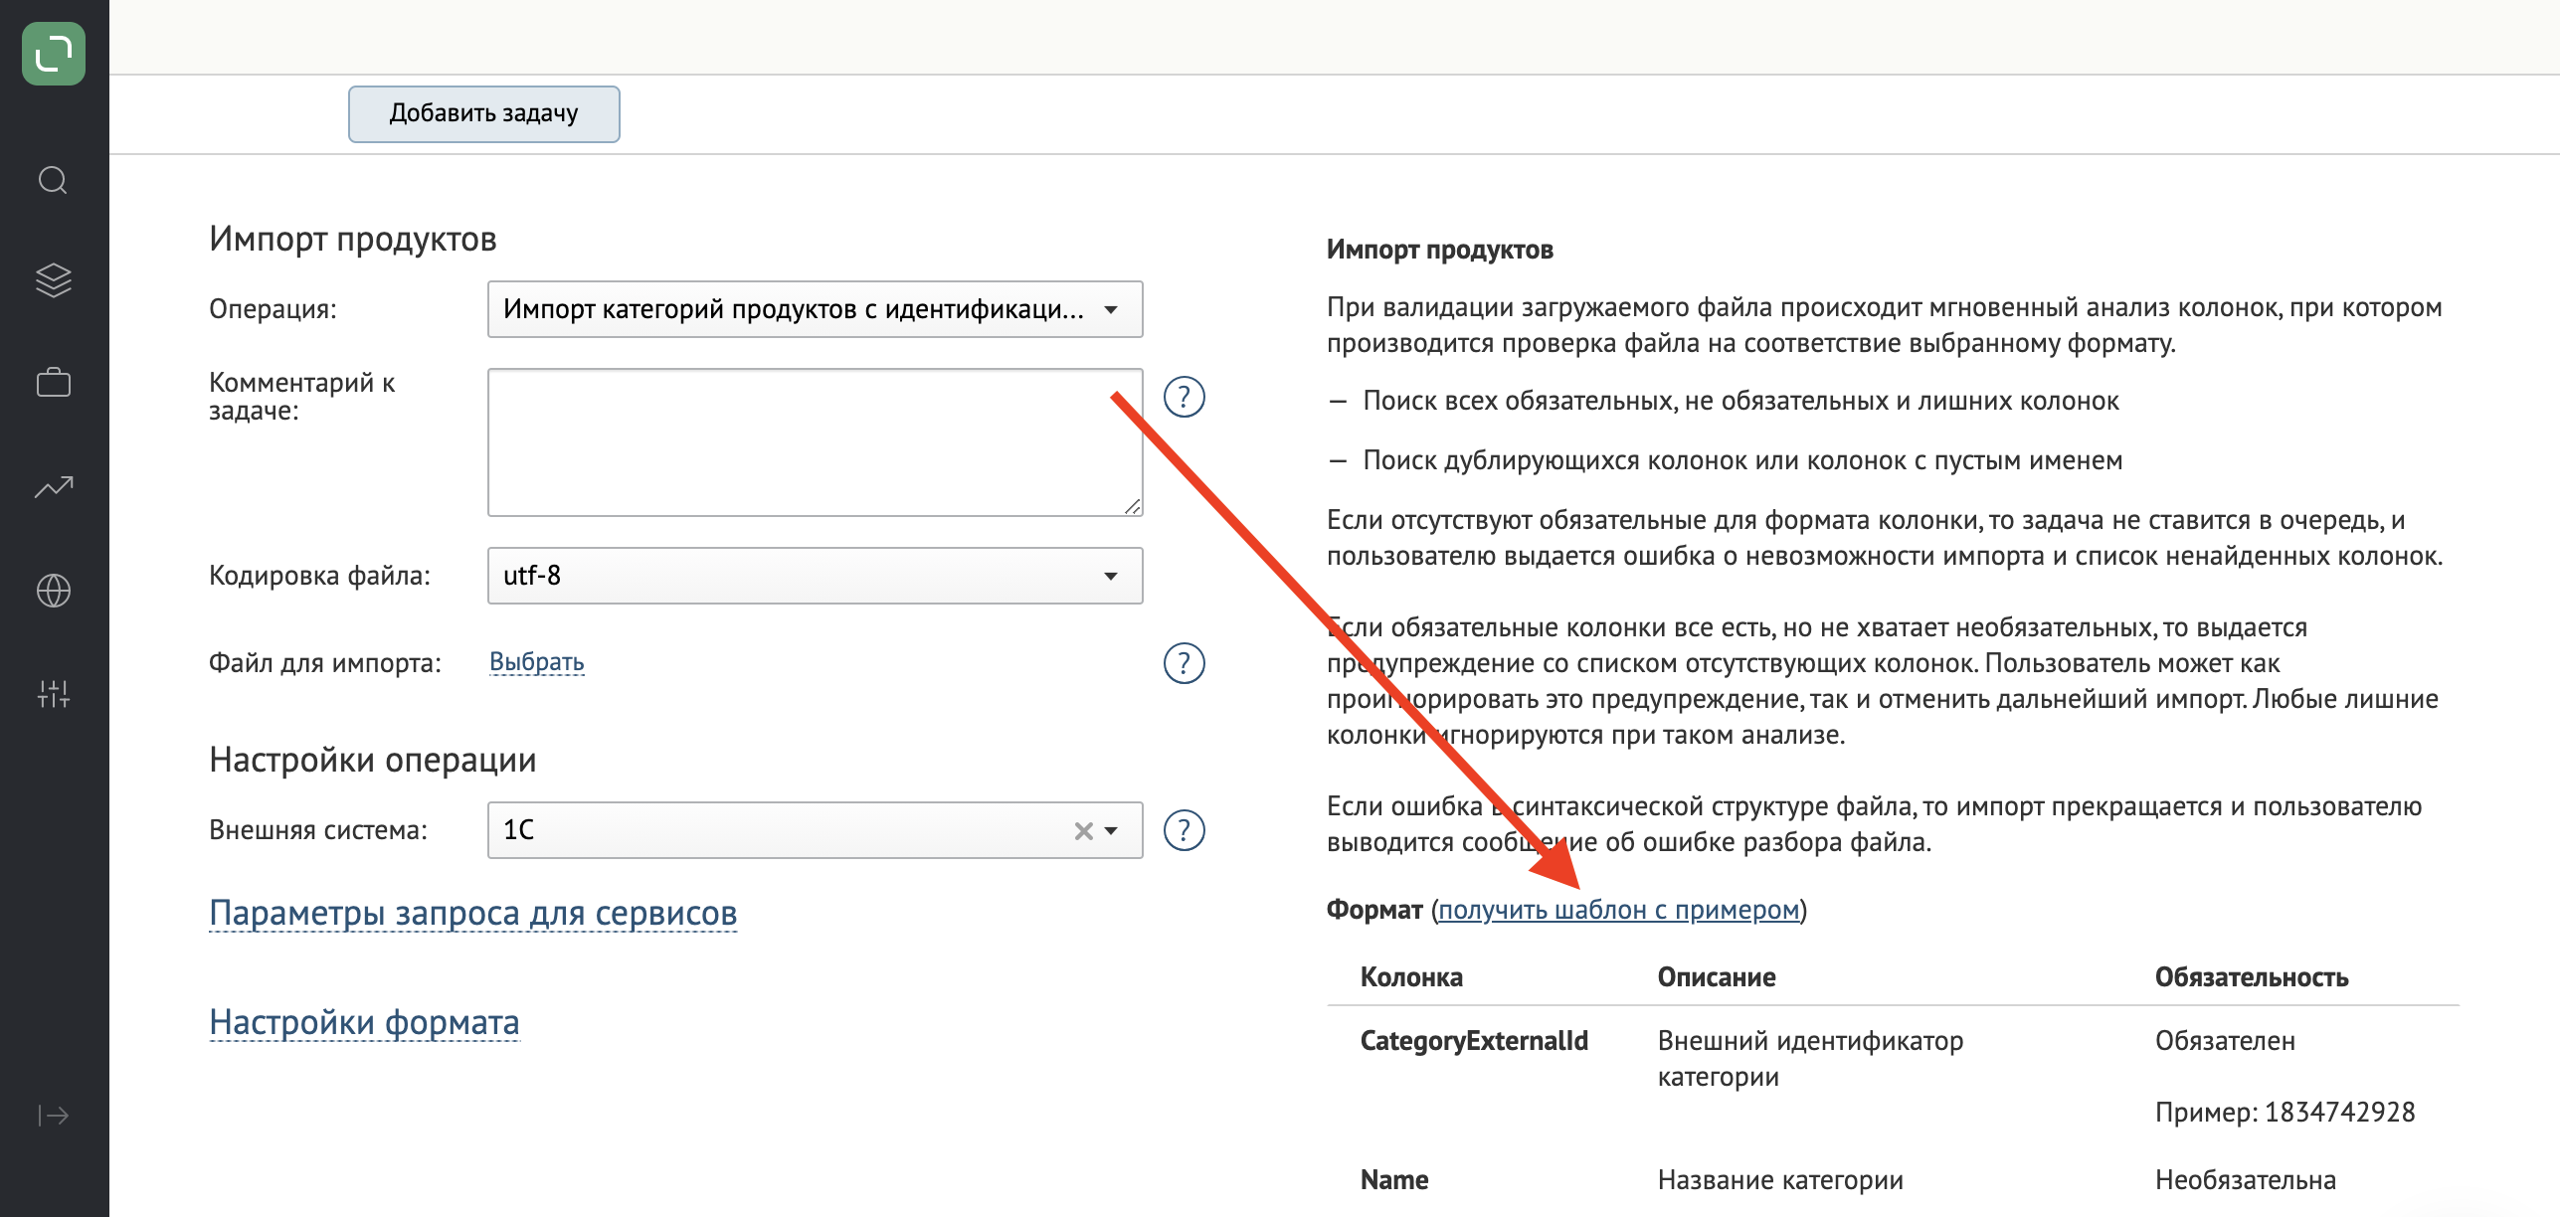
Task: Click the Комментарий к задаче: field label
Action: coord(301,397)
